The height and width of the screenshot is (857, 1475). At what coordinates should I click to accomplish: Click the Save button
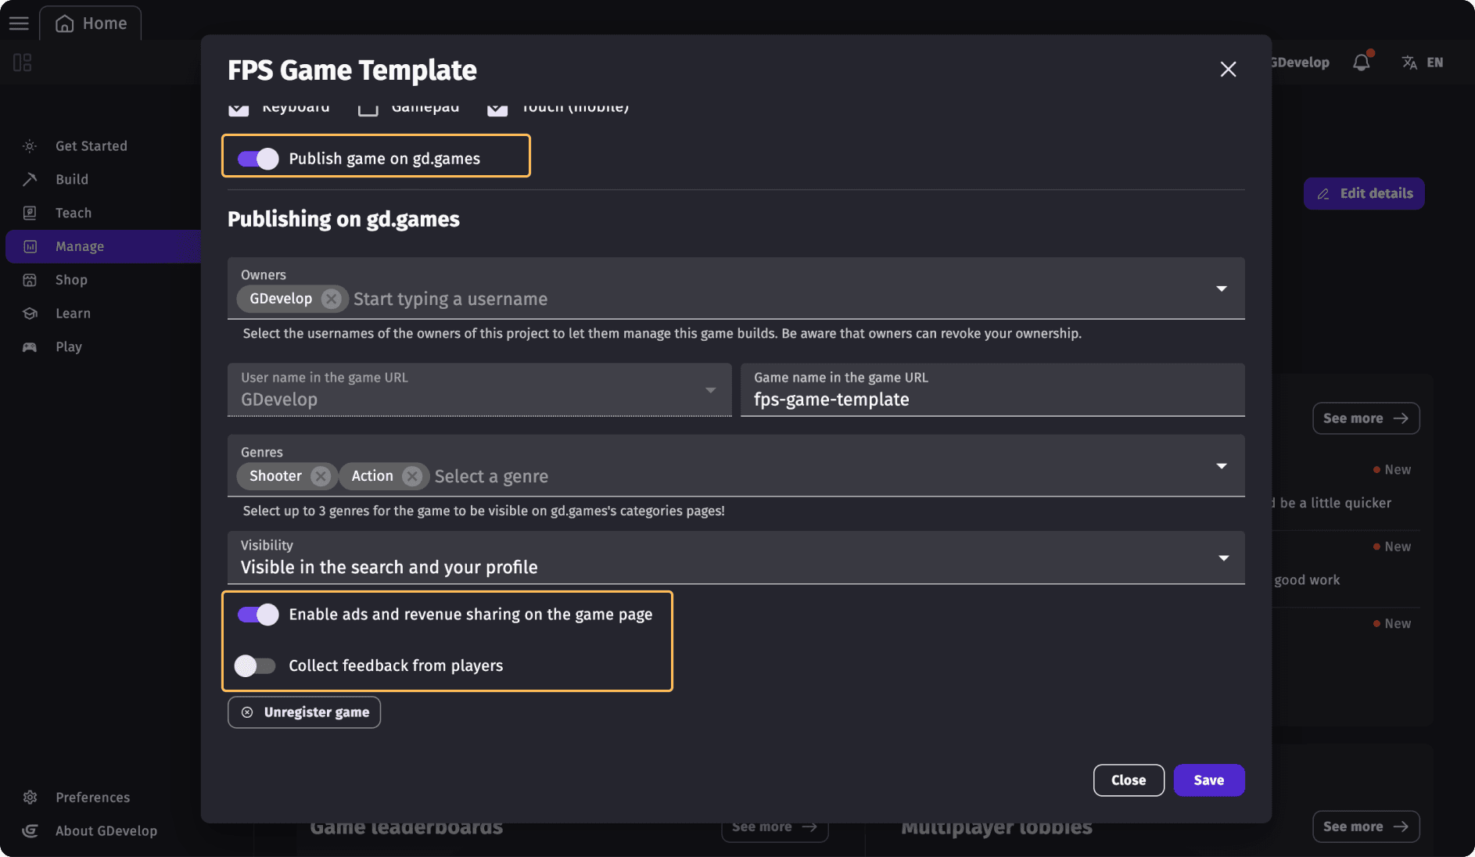pos(1208,780)
